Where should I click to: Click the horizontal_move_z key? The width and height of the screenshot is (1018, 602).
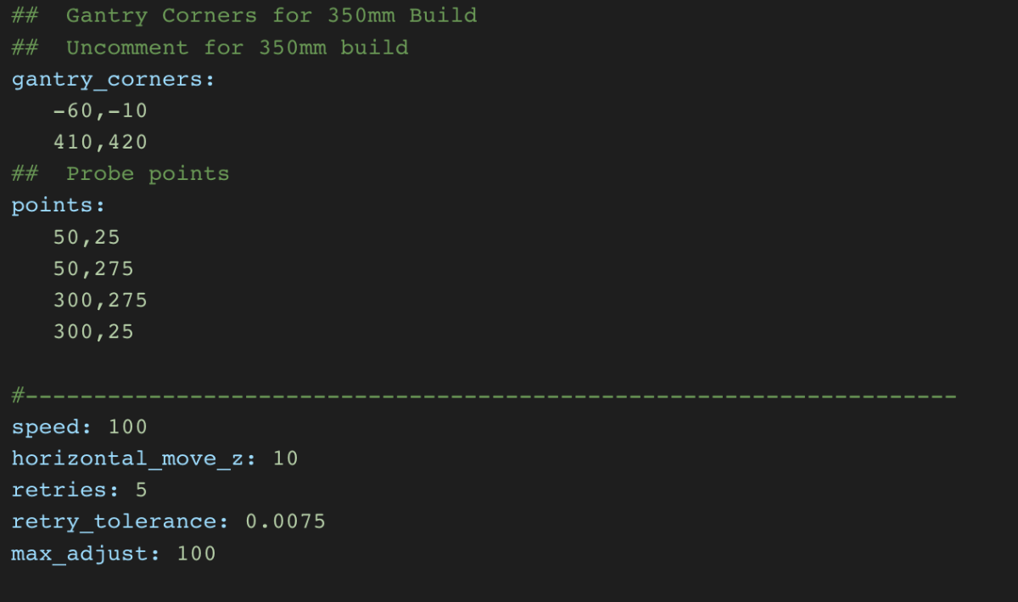135,459
